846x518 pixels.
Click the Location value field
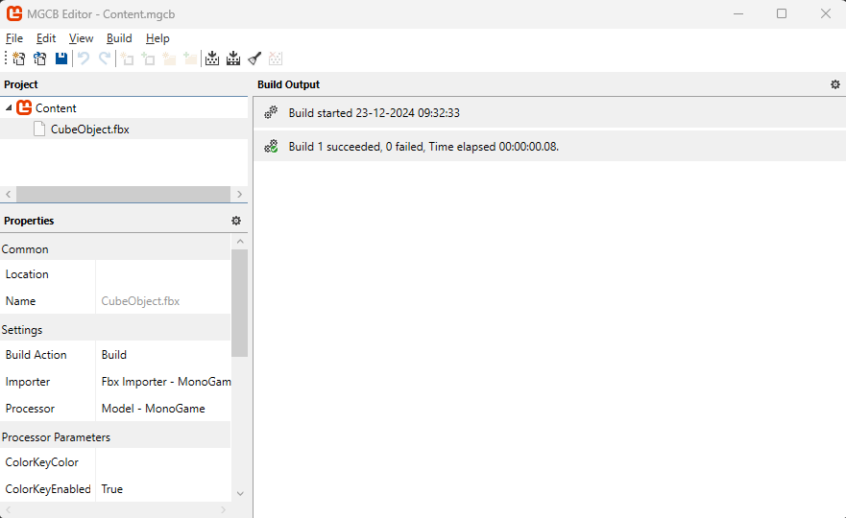tap(163, 273)
